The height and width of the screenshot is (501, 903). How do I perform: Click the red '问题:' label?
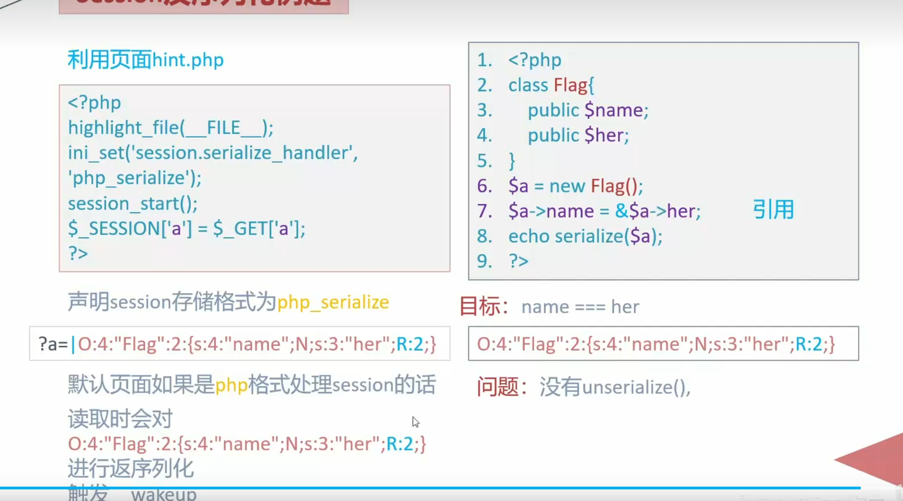502,387
